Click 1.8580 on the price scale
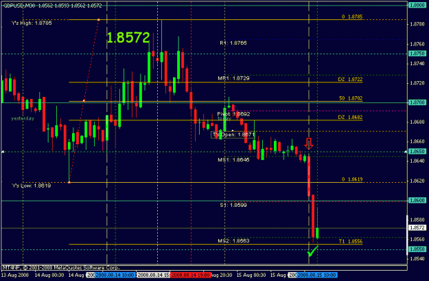This screenshot has width=429, height=281. (x=417, y=220)
